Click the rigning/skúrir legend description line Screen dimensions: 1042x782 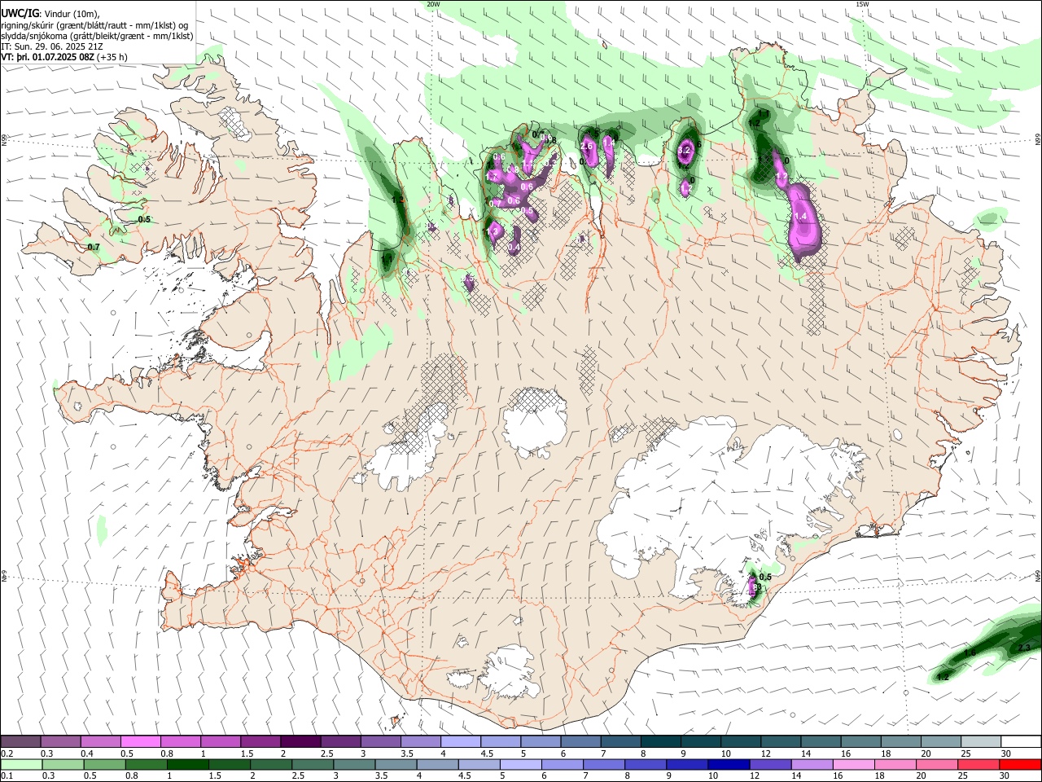[94, 24]
